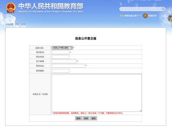Click the 中华人民共和国教育部 site title
This screenshot has height=130, width=172.
51,6
